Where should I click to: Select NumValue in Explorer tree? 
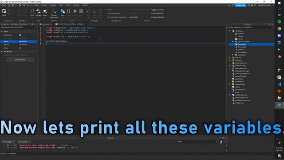[x=242, y=47]
